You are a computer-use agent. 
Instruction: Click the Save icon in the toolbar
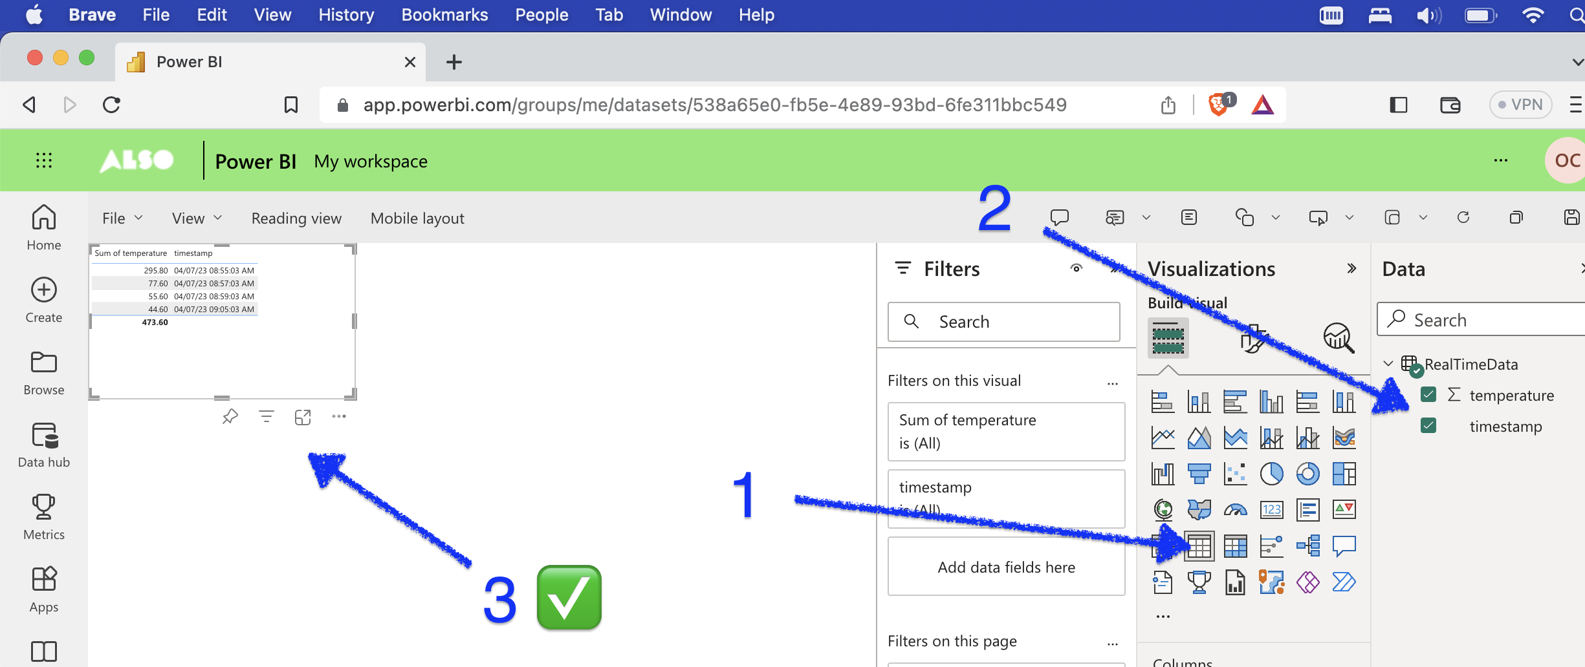point(1571,218)
